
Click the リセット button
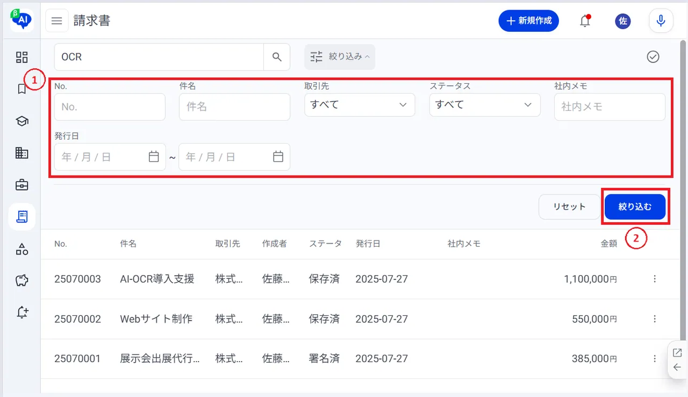570,207
